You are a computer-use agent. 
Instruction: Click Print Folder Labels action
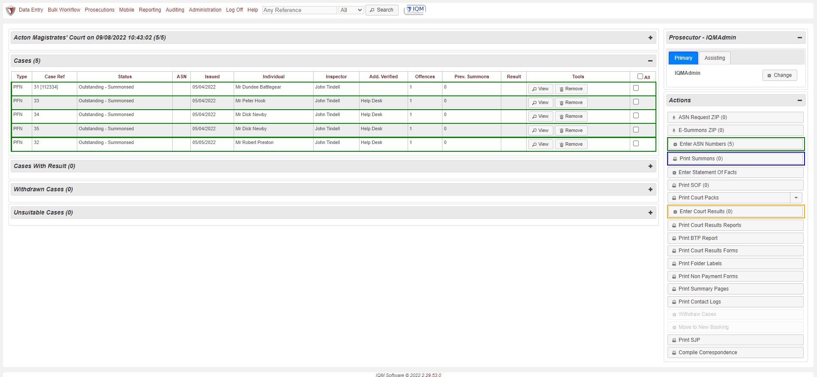point(735,264)
